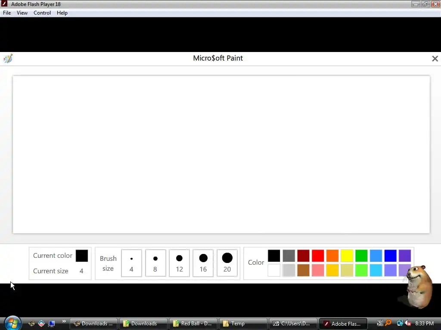Click the Micro$oft Paint palette icon
Screen dimensions: 441x330
click(8, 58)
